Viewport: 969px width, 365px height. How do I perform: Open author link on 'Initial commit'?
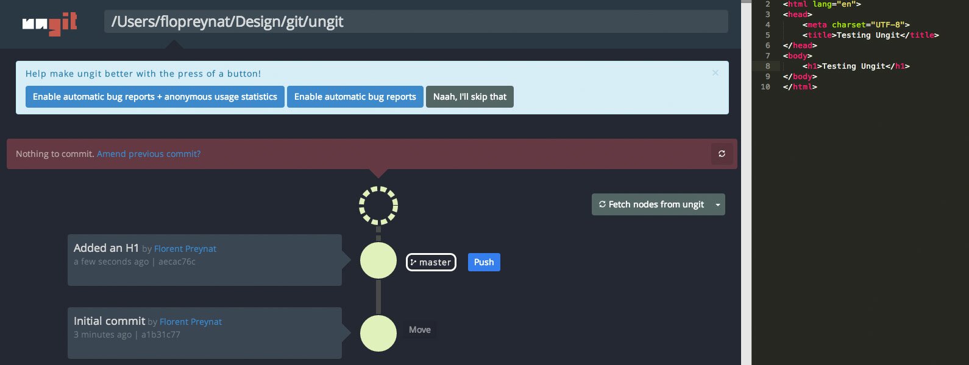click(191, 322)
